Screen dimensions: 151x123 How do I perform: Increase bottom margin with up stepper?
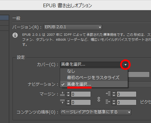[x=68, y=101]
